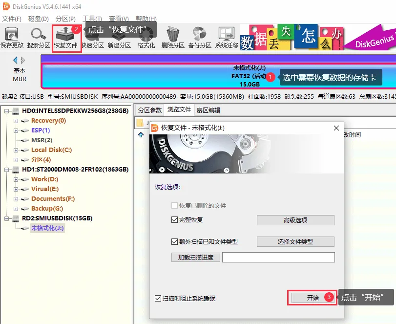Open the Quick Partition (快速分区) tool

(93, 38)
